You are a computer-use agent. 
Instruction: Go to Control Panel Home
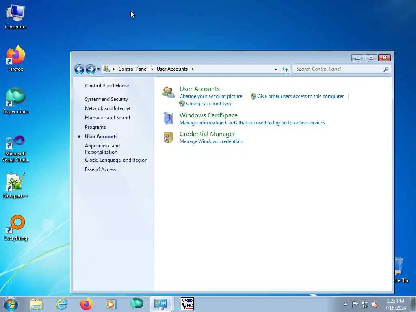point(107,86)
